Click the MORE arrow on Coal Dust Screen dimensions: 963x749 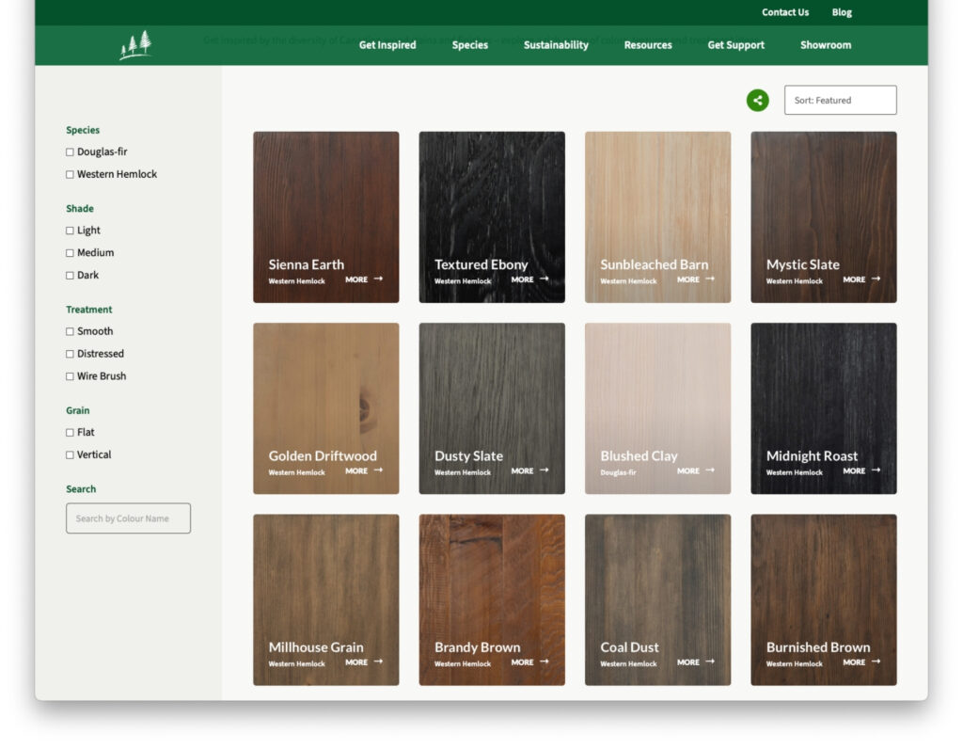695,662
